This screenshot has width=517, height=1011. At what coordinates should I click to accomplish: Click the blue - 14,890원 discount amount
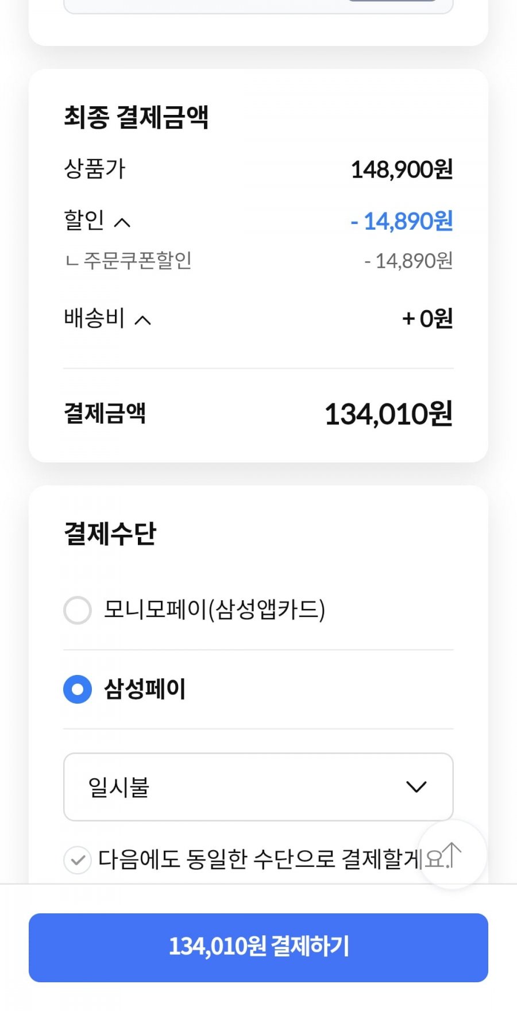coord(402,221)
